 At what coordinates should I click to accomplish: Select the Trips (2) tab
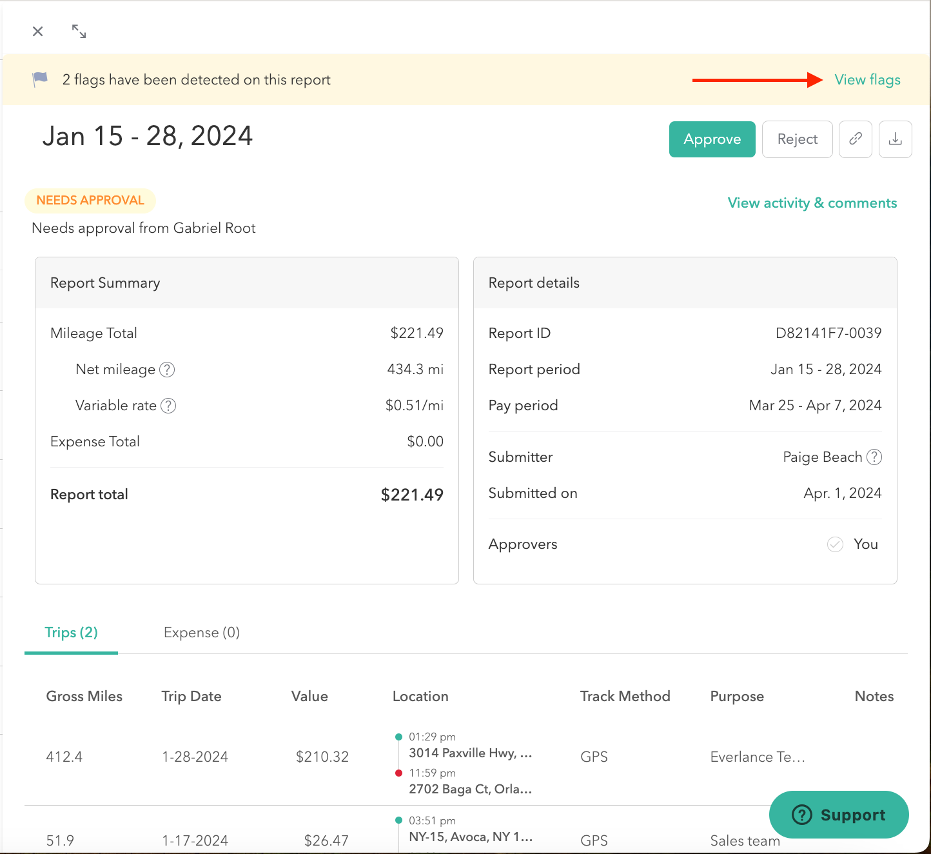(71, 633)
